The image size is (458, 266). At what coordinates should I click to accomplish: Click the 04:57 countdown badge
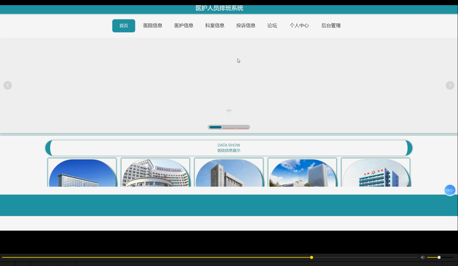[450, 190]
